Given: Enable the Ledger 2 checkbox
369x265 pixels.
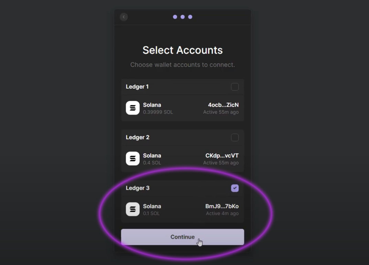Looking at the screenshot, I should [235, 137].
